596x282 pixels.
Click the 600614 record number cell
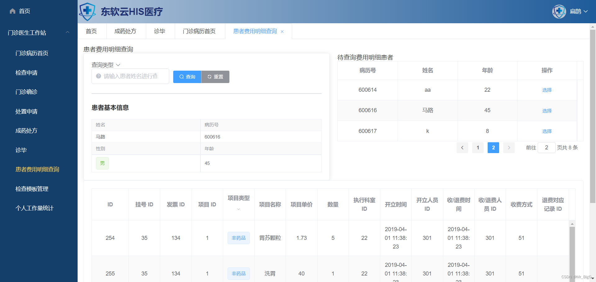(368, 90)
